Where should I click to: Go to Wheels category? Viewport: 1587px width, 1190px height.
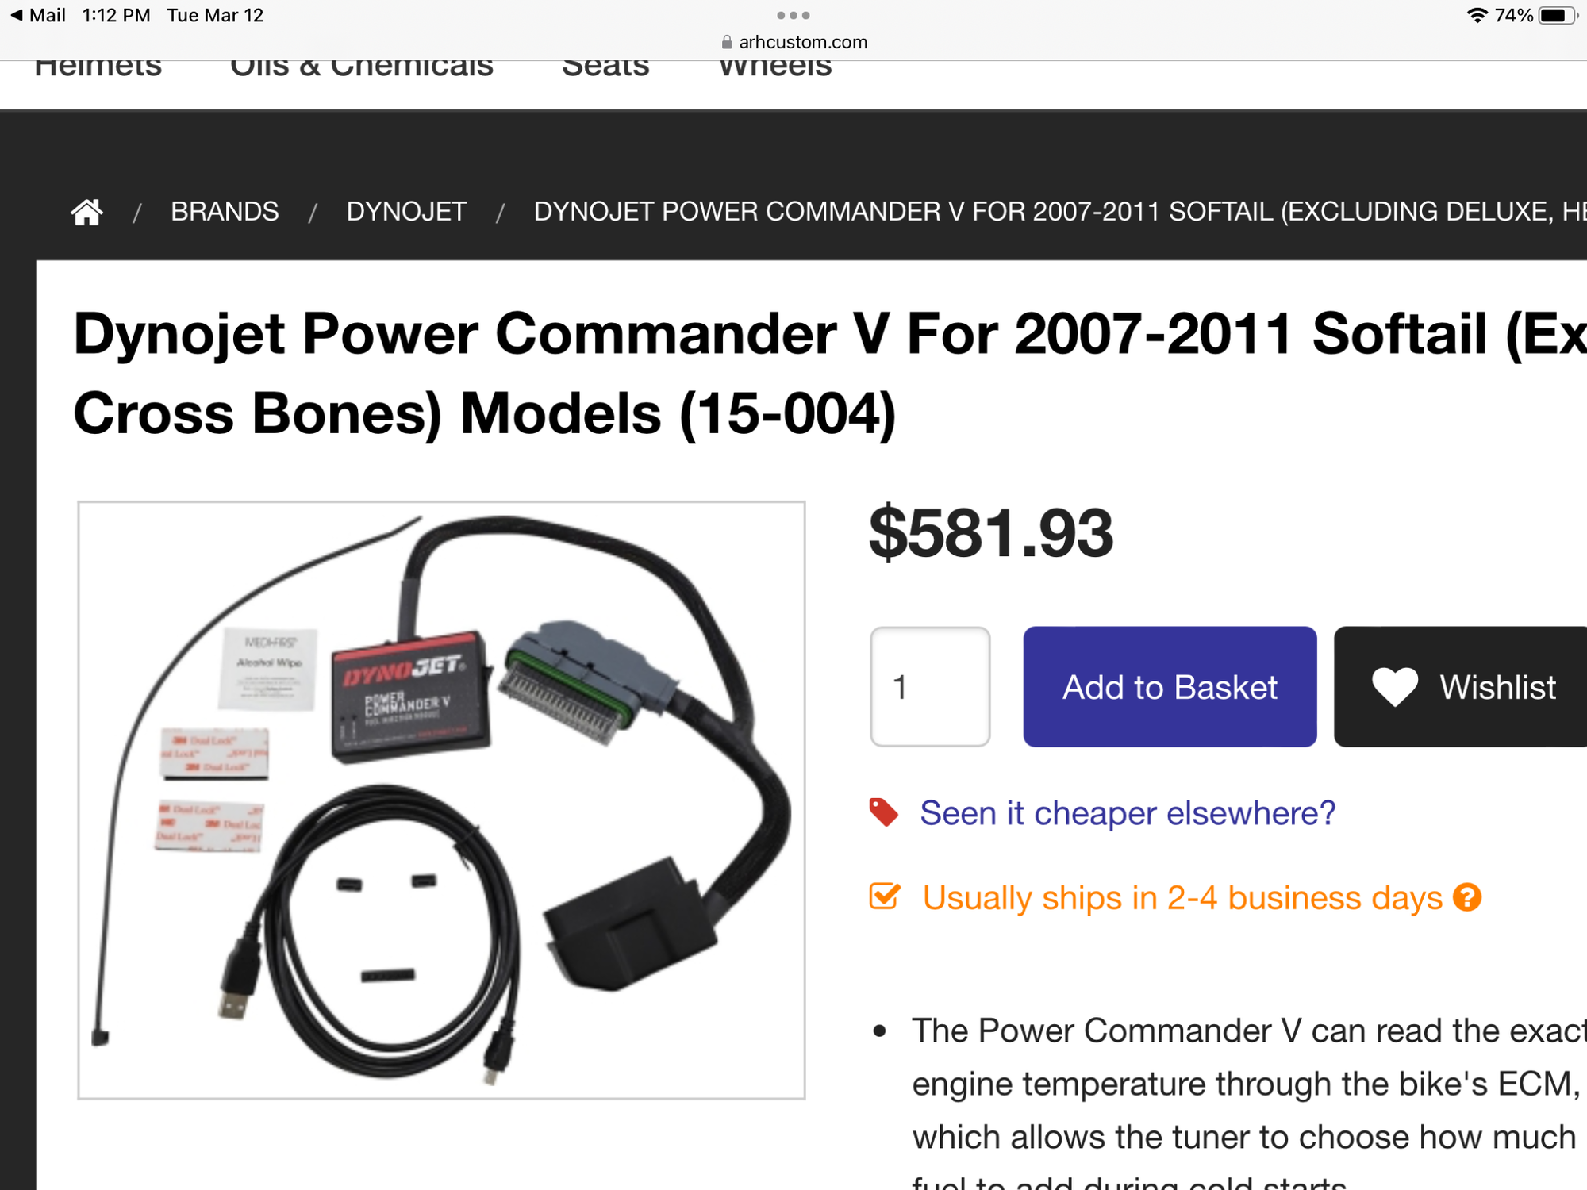(x=774, y=67)
